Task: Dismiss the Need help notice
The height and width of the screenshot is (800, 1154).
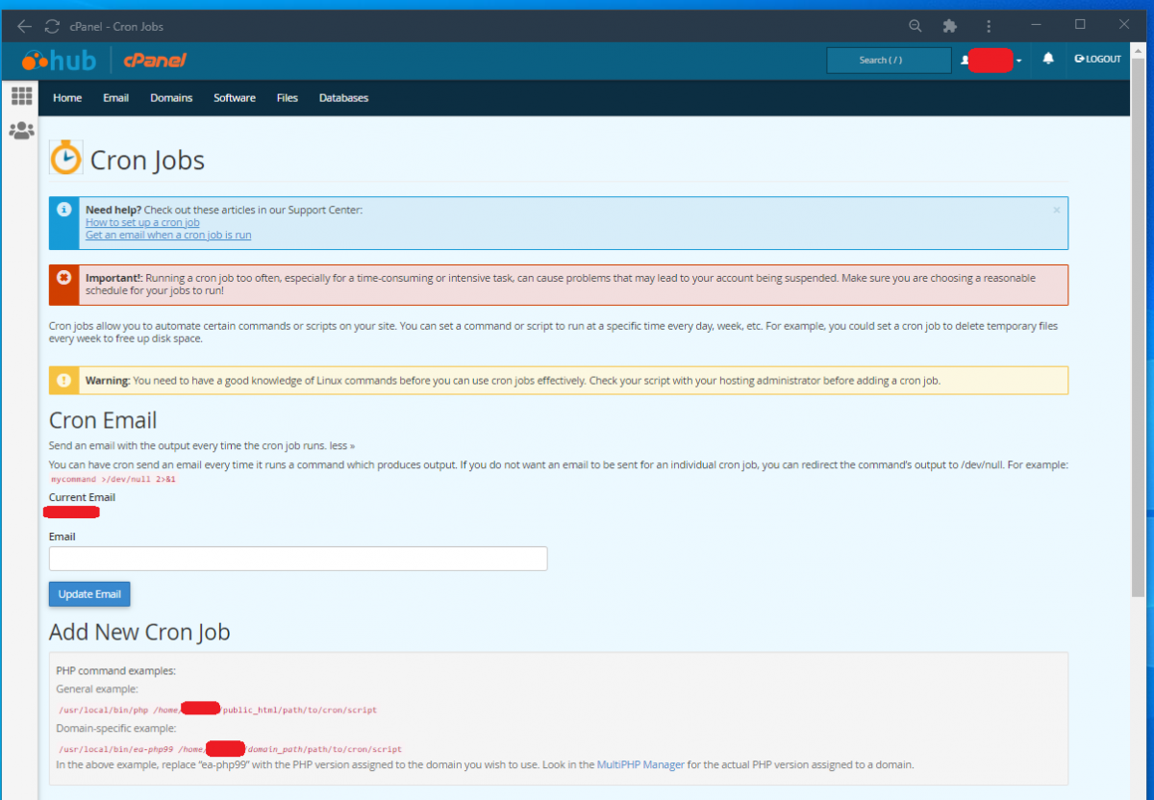Action: point(1056,209)
